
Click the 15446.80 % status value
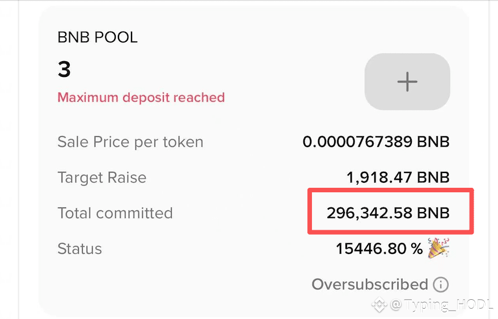pyautogui.click(x=379, y=249)
